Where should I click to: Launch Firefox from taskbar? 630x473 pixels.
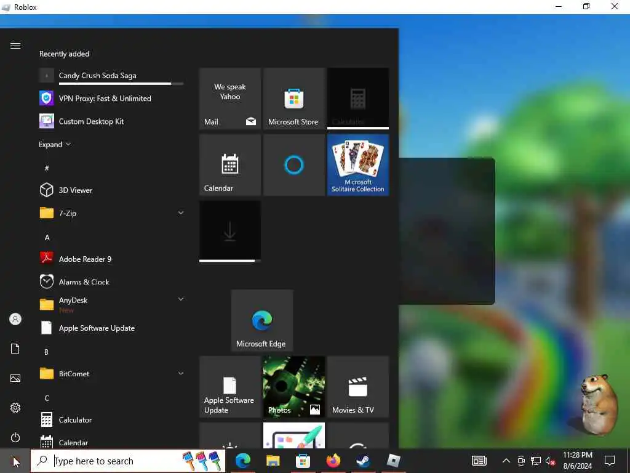333,461
